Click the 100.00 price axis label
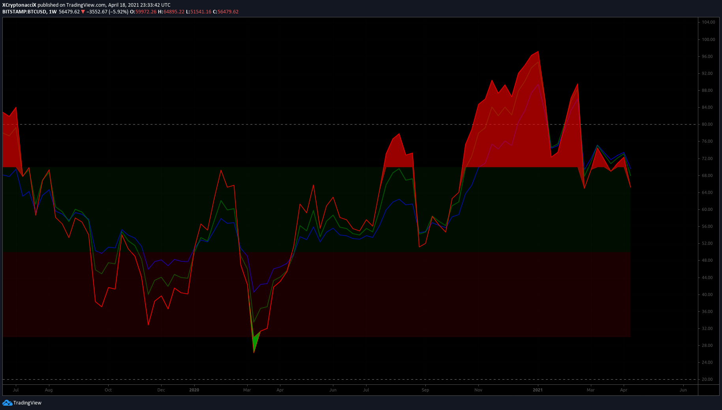The height and width of the screenshot is (410, 722). 709,39
